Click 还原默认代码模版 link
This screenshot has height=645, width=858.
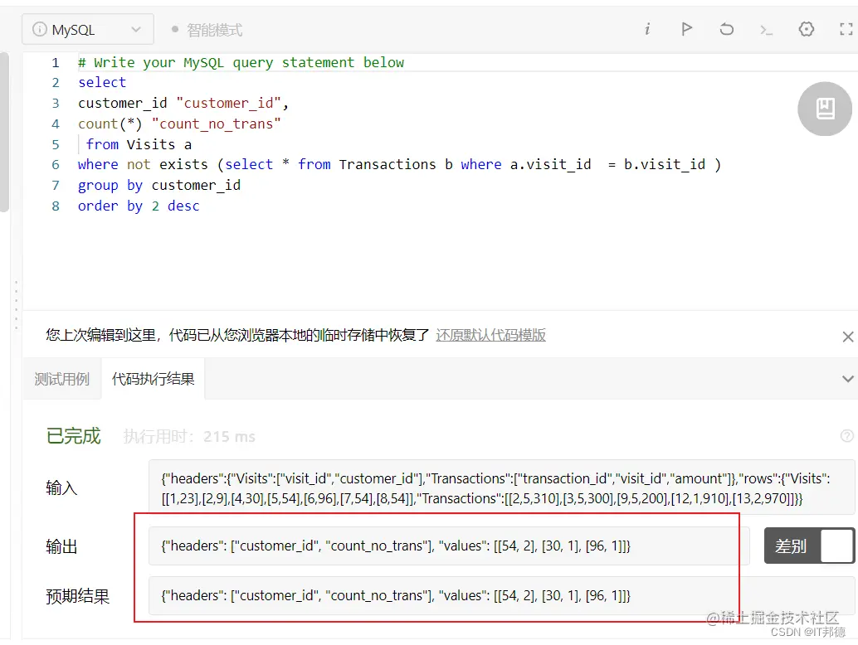pos(491,335)
